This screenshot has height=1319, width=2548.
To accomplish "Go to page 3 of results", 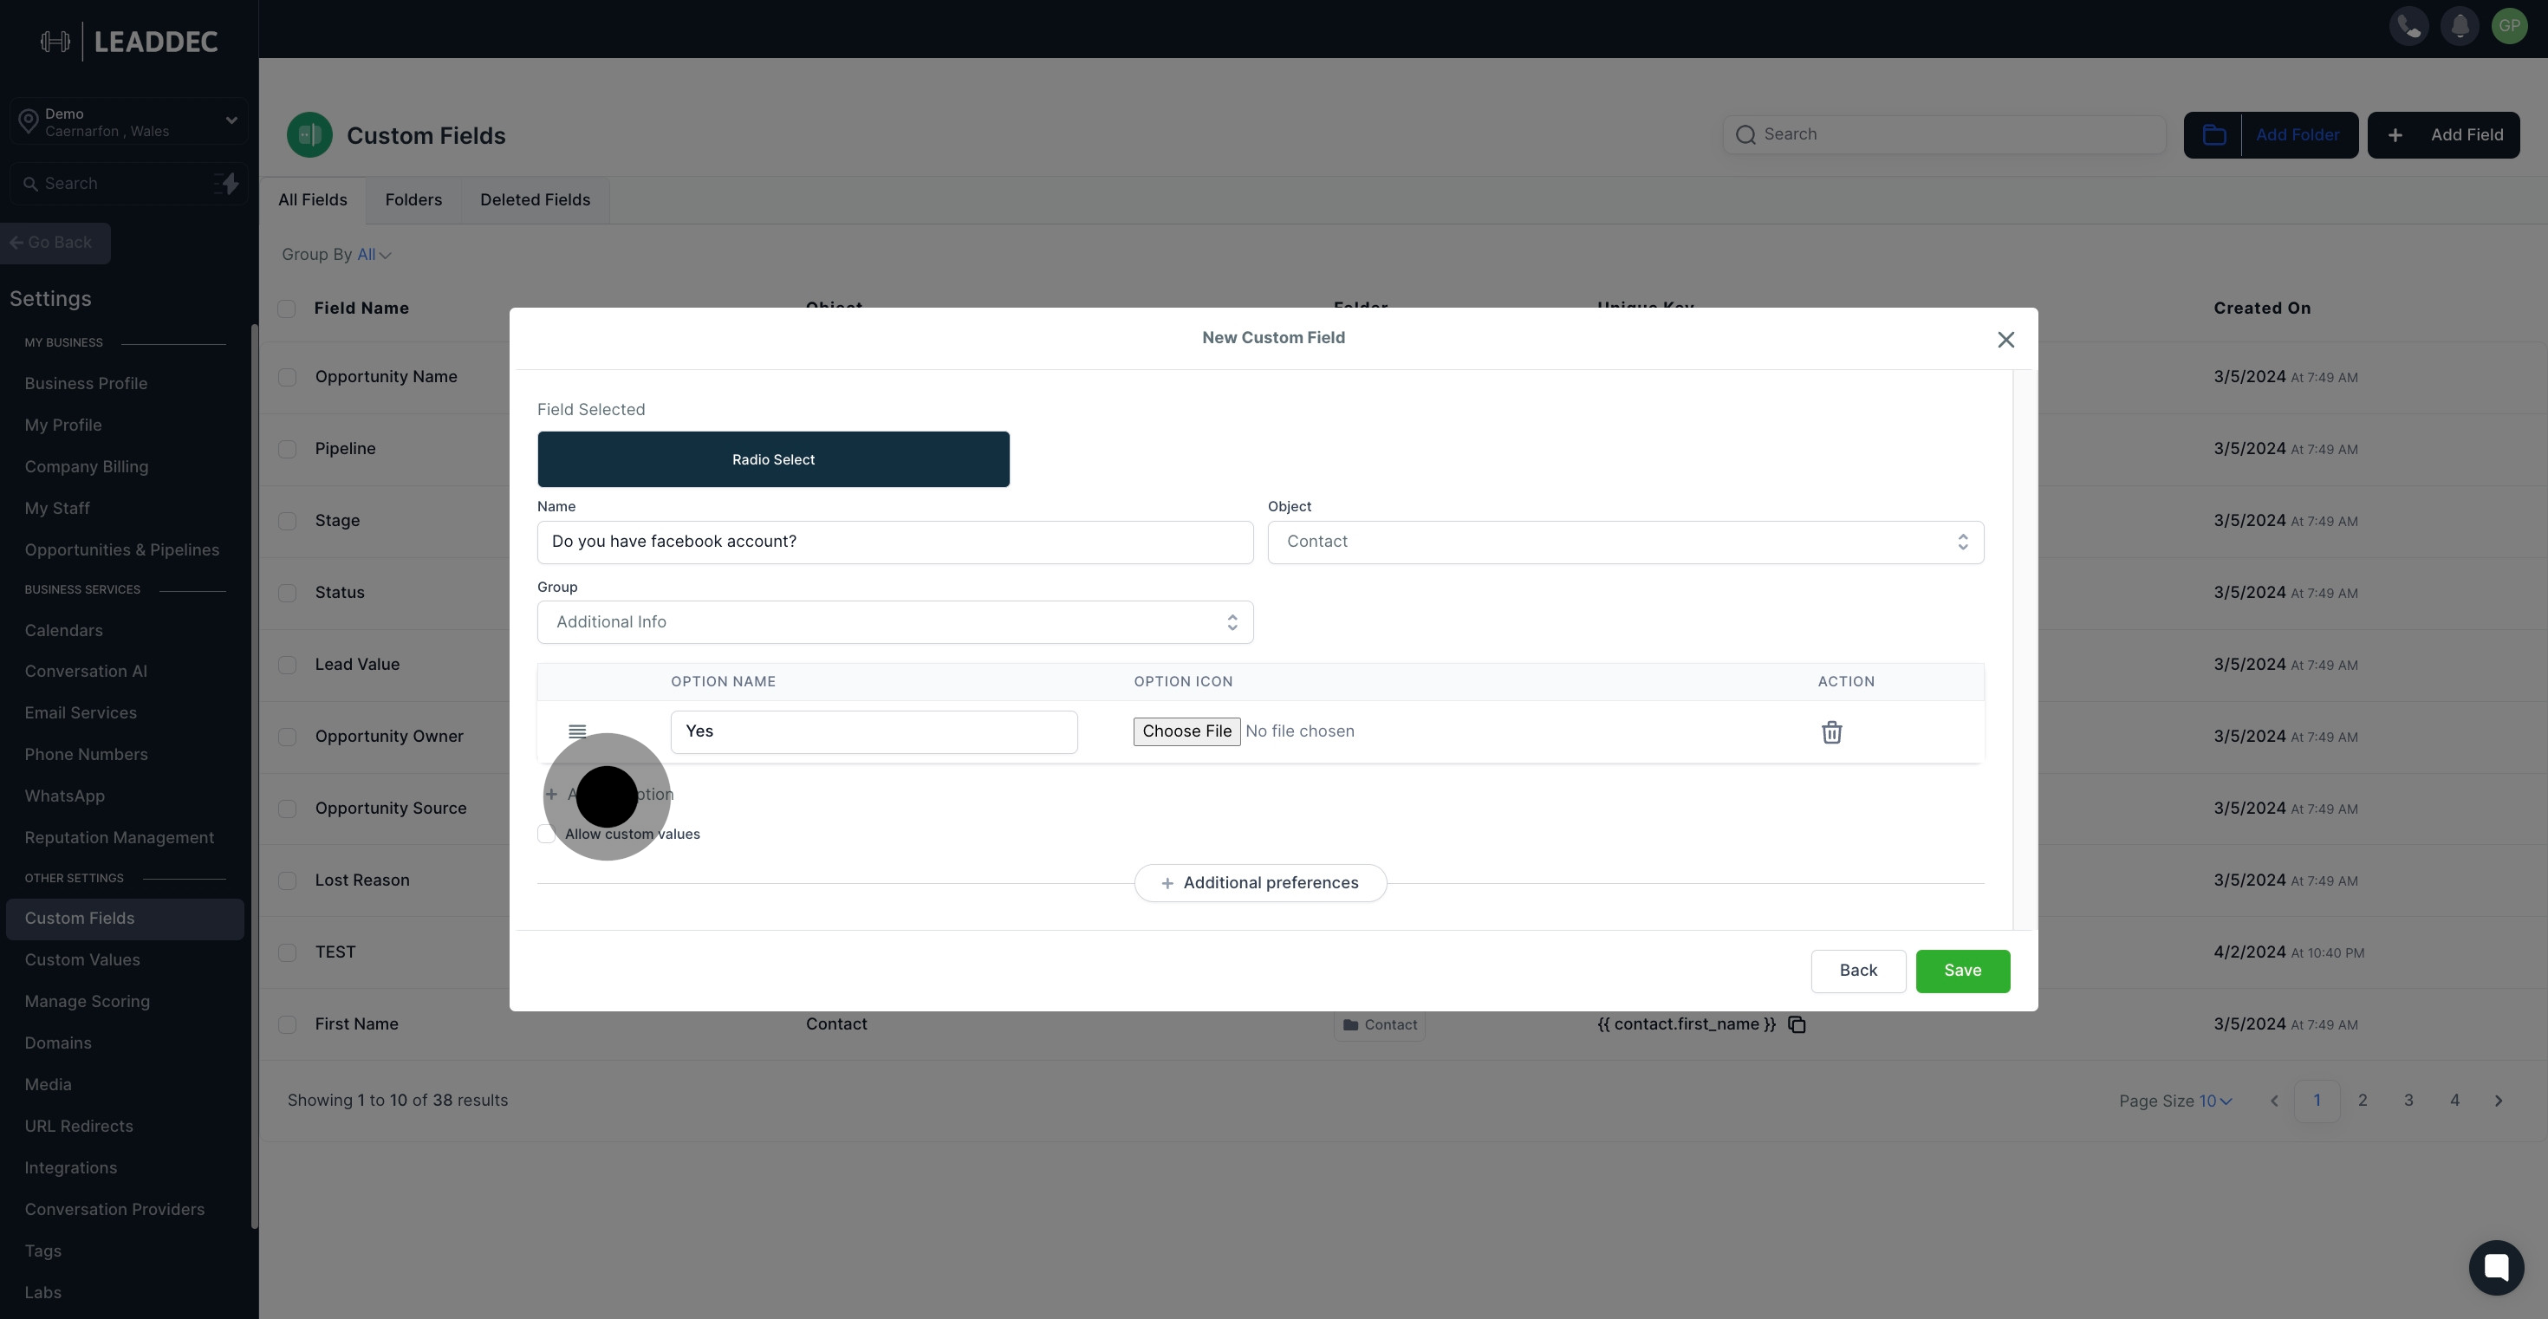I will click(x=2408, y=1101).
